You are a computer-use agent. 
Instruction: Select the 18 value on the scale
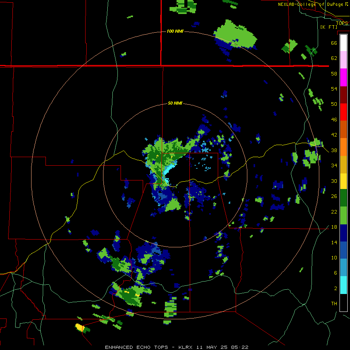[334, 227]
